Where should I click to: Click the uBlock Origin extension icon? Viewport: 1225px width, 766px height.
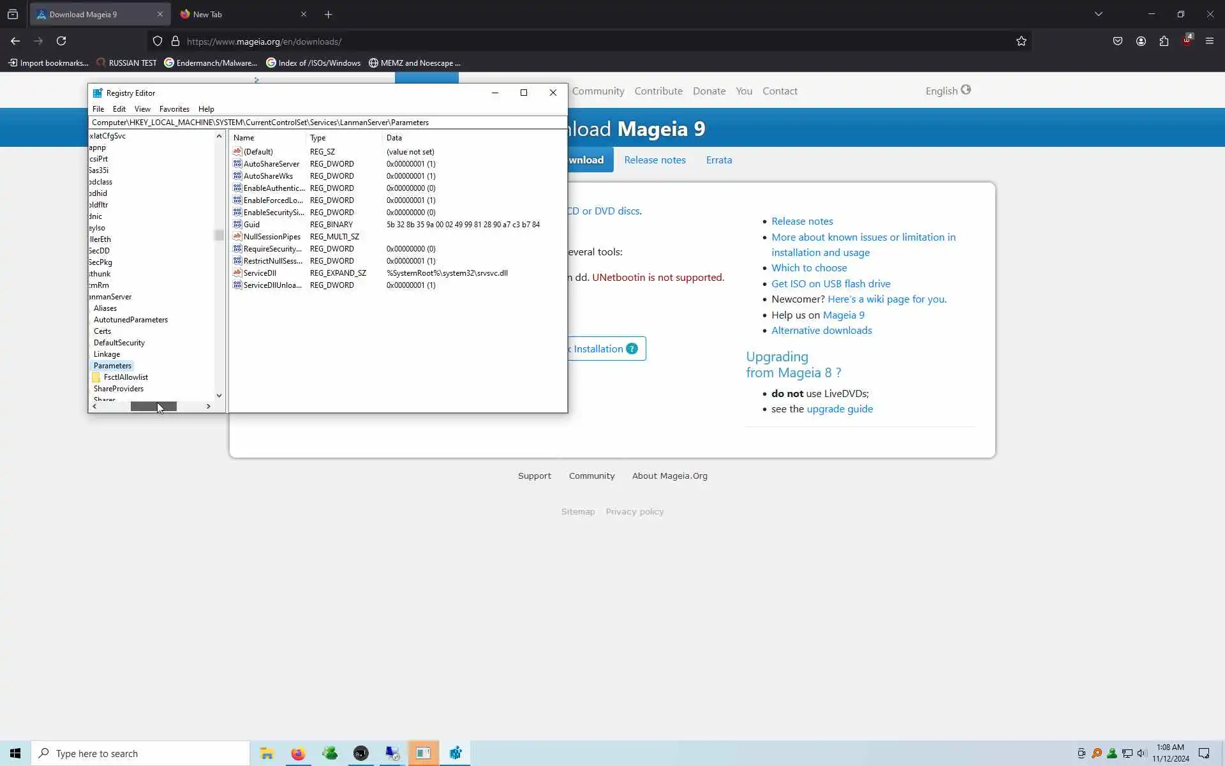[1187, 41]
